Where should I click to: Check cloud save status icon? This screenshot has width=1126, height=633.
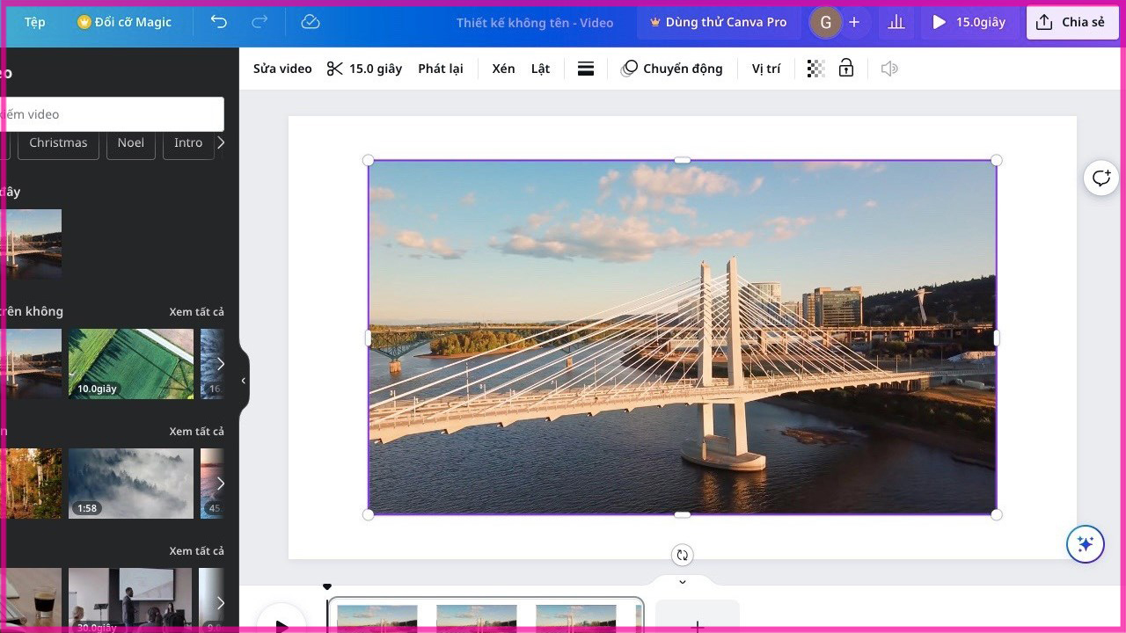point(310,22)
